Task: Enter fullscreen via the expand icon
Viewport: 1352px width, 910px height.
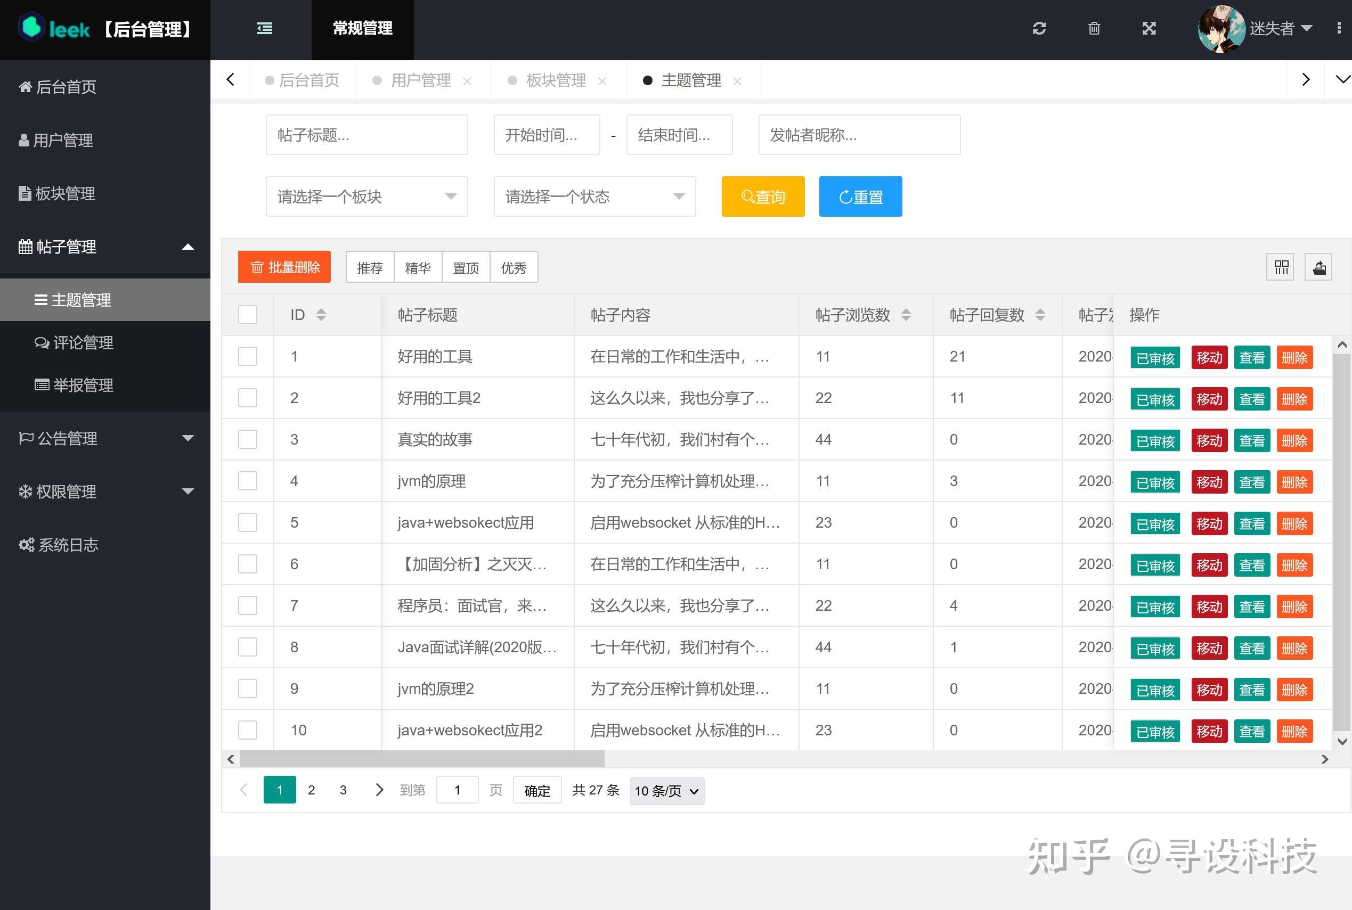Action: [x=1149, y=28]
